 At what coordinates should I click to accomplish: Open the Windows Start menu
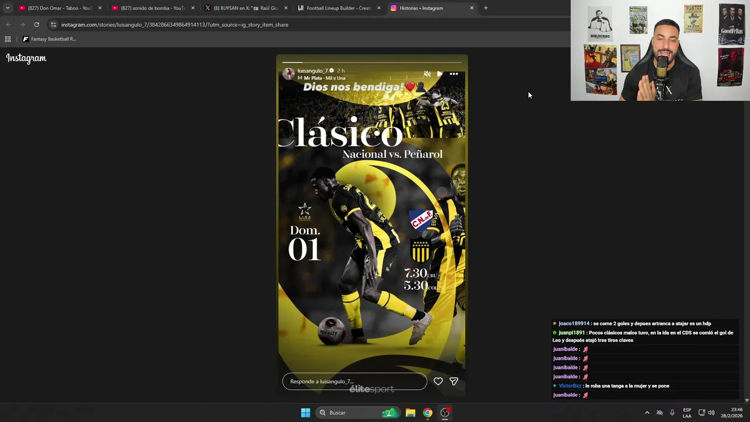click(x=305, y=413)
